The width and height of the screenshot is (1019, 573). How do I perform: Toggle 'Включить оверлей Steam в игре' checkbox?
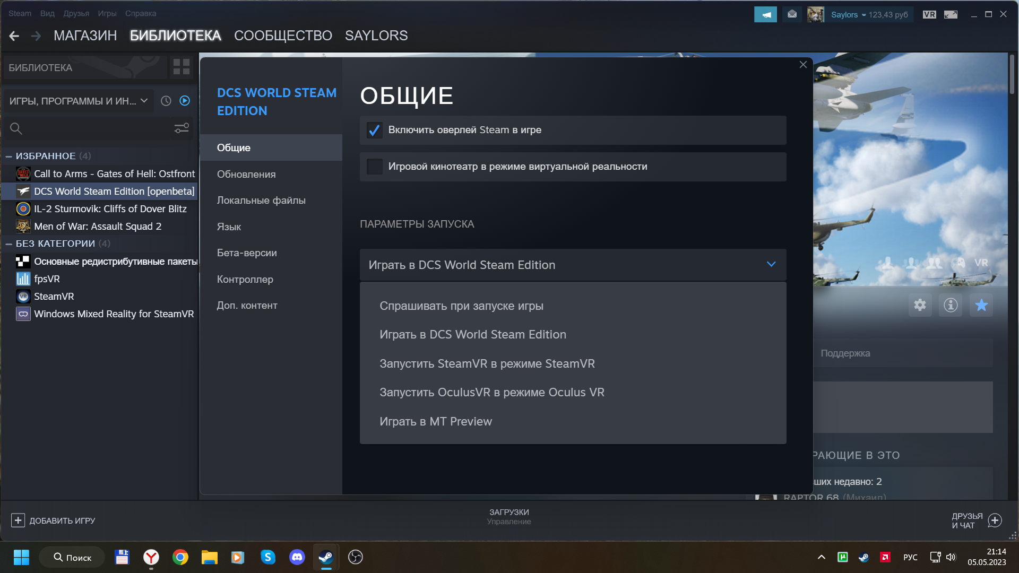(x=375, y=130)
